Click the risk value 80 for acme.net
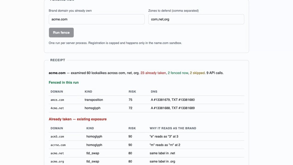This screenshot has height=165, width=293. [x=130, y=153]
